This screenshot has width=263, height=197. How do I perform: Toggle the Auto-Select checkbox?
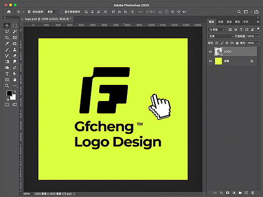29,12
